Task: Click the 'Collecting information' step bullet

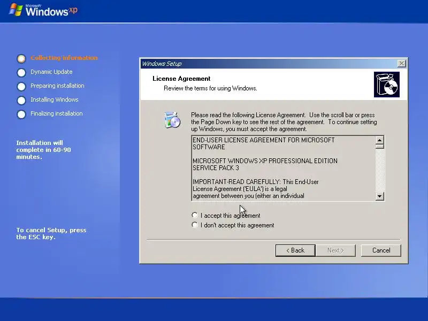Action: [21, 58]
